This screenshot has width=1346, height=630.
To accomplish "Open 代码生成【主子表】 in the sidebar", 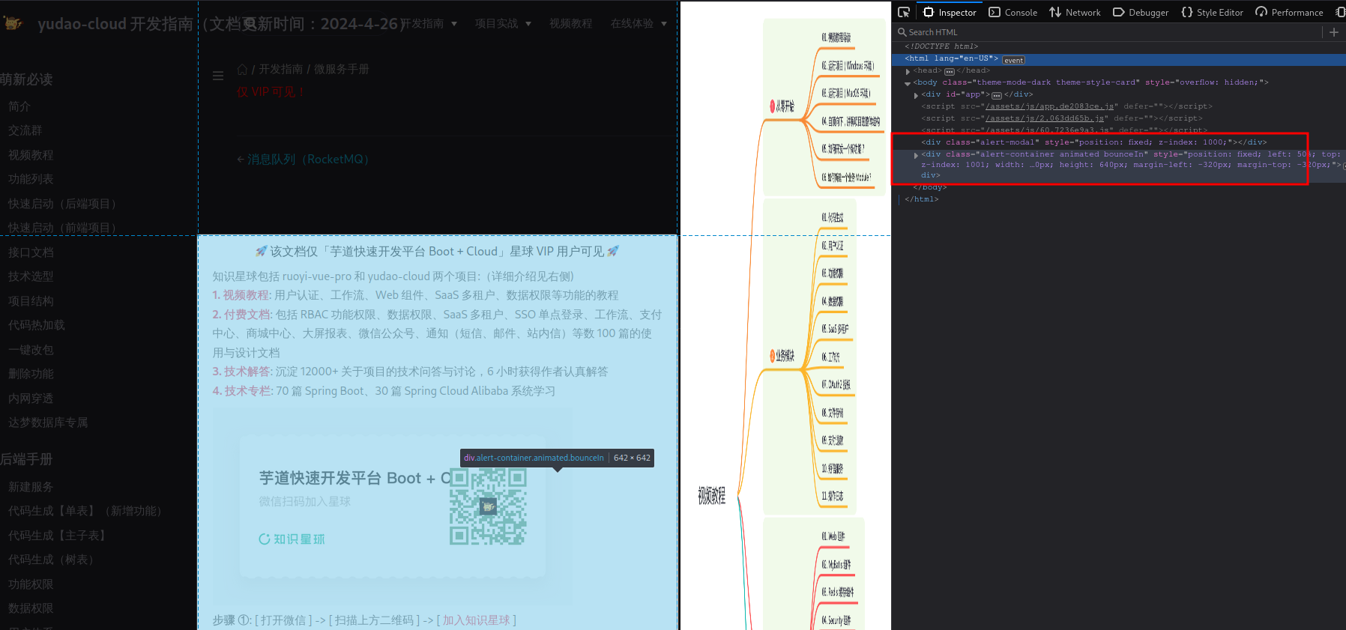I will pos(58,536).
